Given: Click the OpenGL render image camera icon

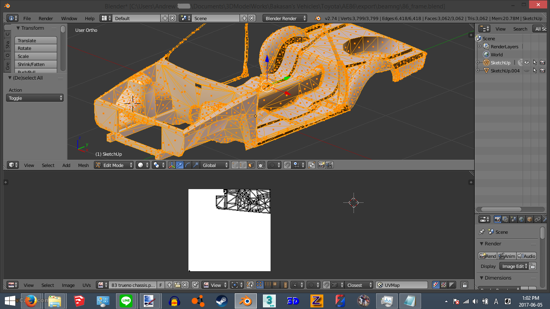Looking at the screenshot, I should [x=322, y=165].
